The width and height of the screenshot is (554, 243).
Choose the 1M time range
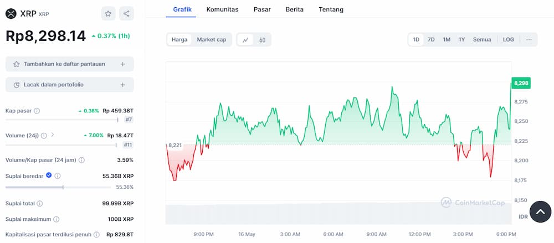[447, 39]
